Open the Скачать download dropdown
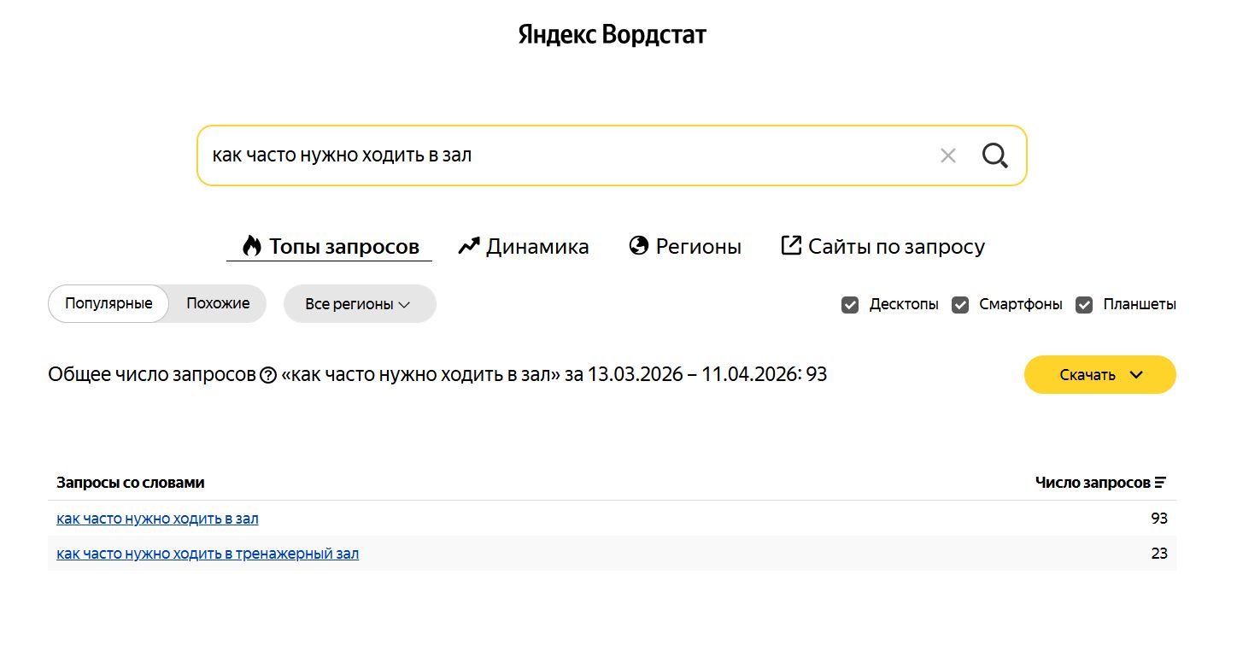 (x=1099, y=375)
